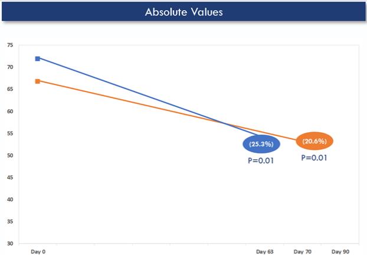Click the 65 value on y-axis

[x=10, y=89]
